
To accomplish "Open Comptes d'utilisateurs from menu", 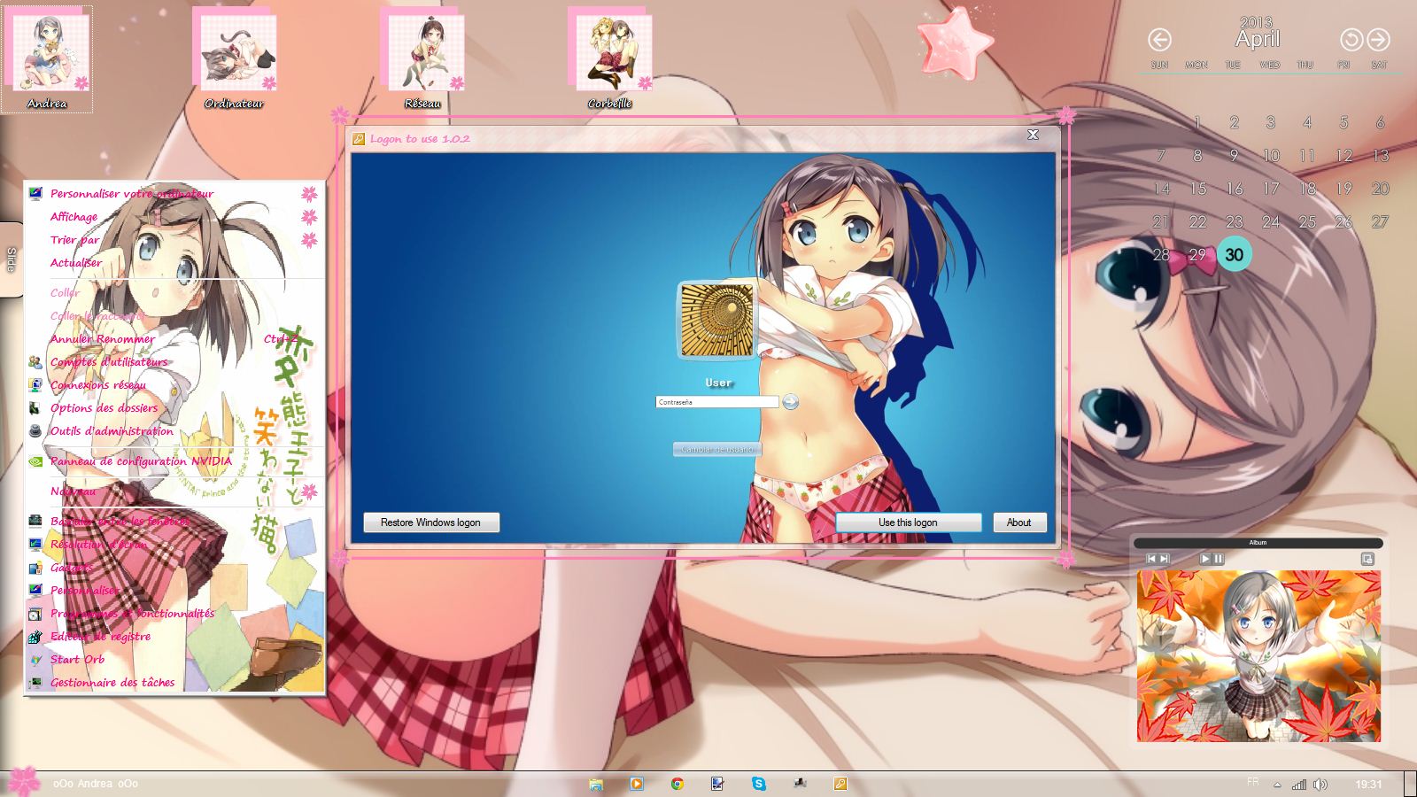I will pyautogui.click(x=175, y=361).
